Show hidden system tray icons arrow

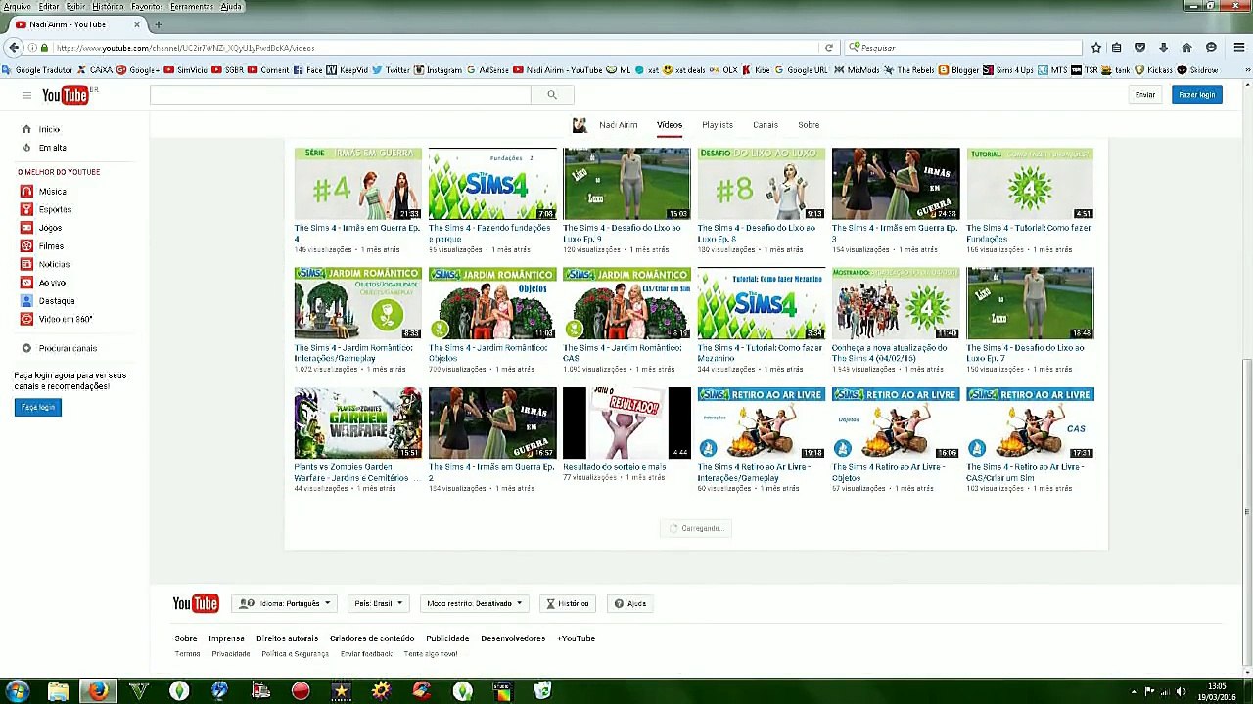click(1135, 692)
